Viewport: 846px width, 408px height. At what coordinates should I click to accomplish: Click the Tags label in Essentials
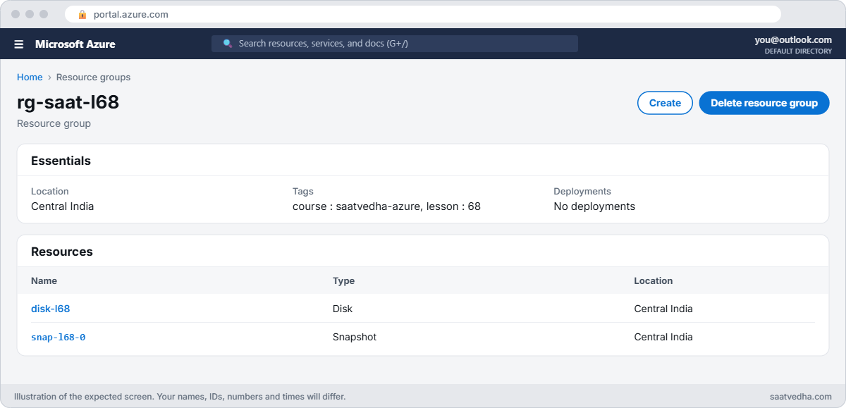click(303, 192)
